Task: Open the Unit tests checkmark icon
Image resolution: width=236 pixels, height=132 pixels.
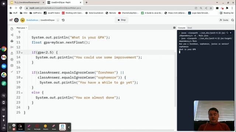Action: tap(12, 72)
